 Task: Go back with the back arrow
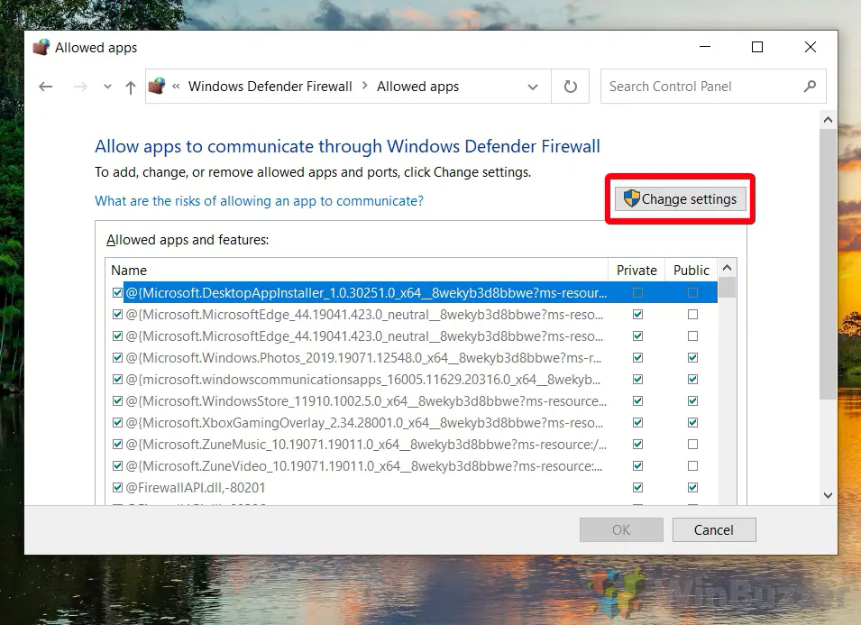coord(46,87)
